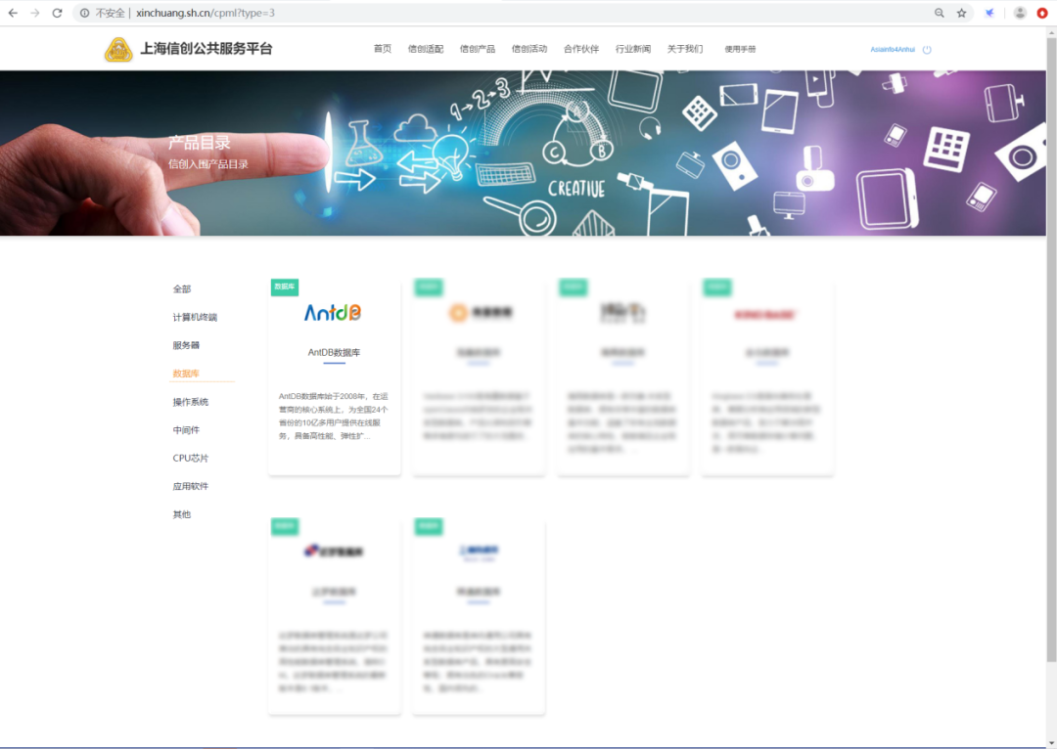Open the 使用手册 link
The image size is (1057, 749).
tap(740, 49)
